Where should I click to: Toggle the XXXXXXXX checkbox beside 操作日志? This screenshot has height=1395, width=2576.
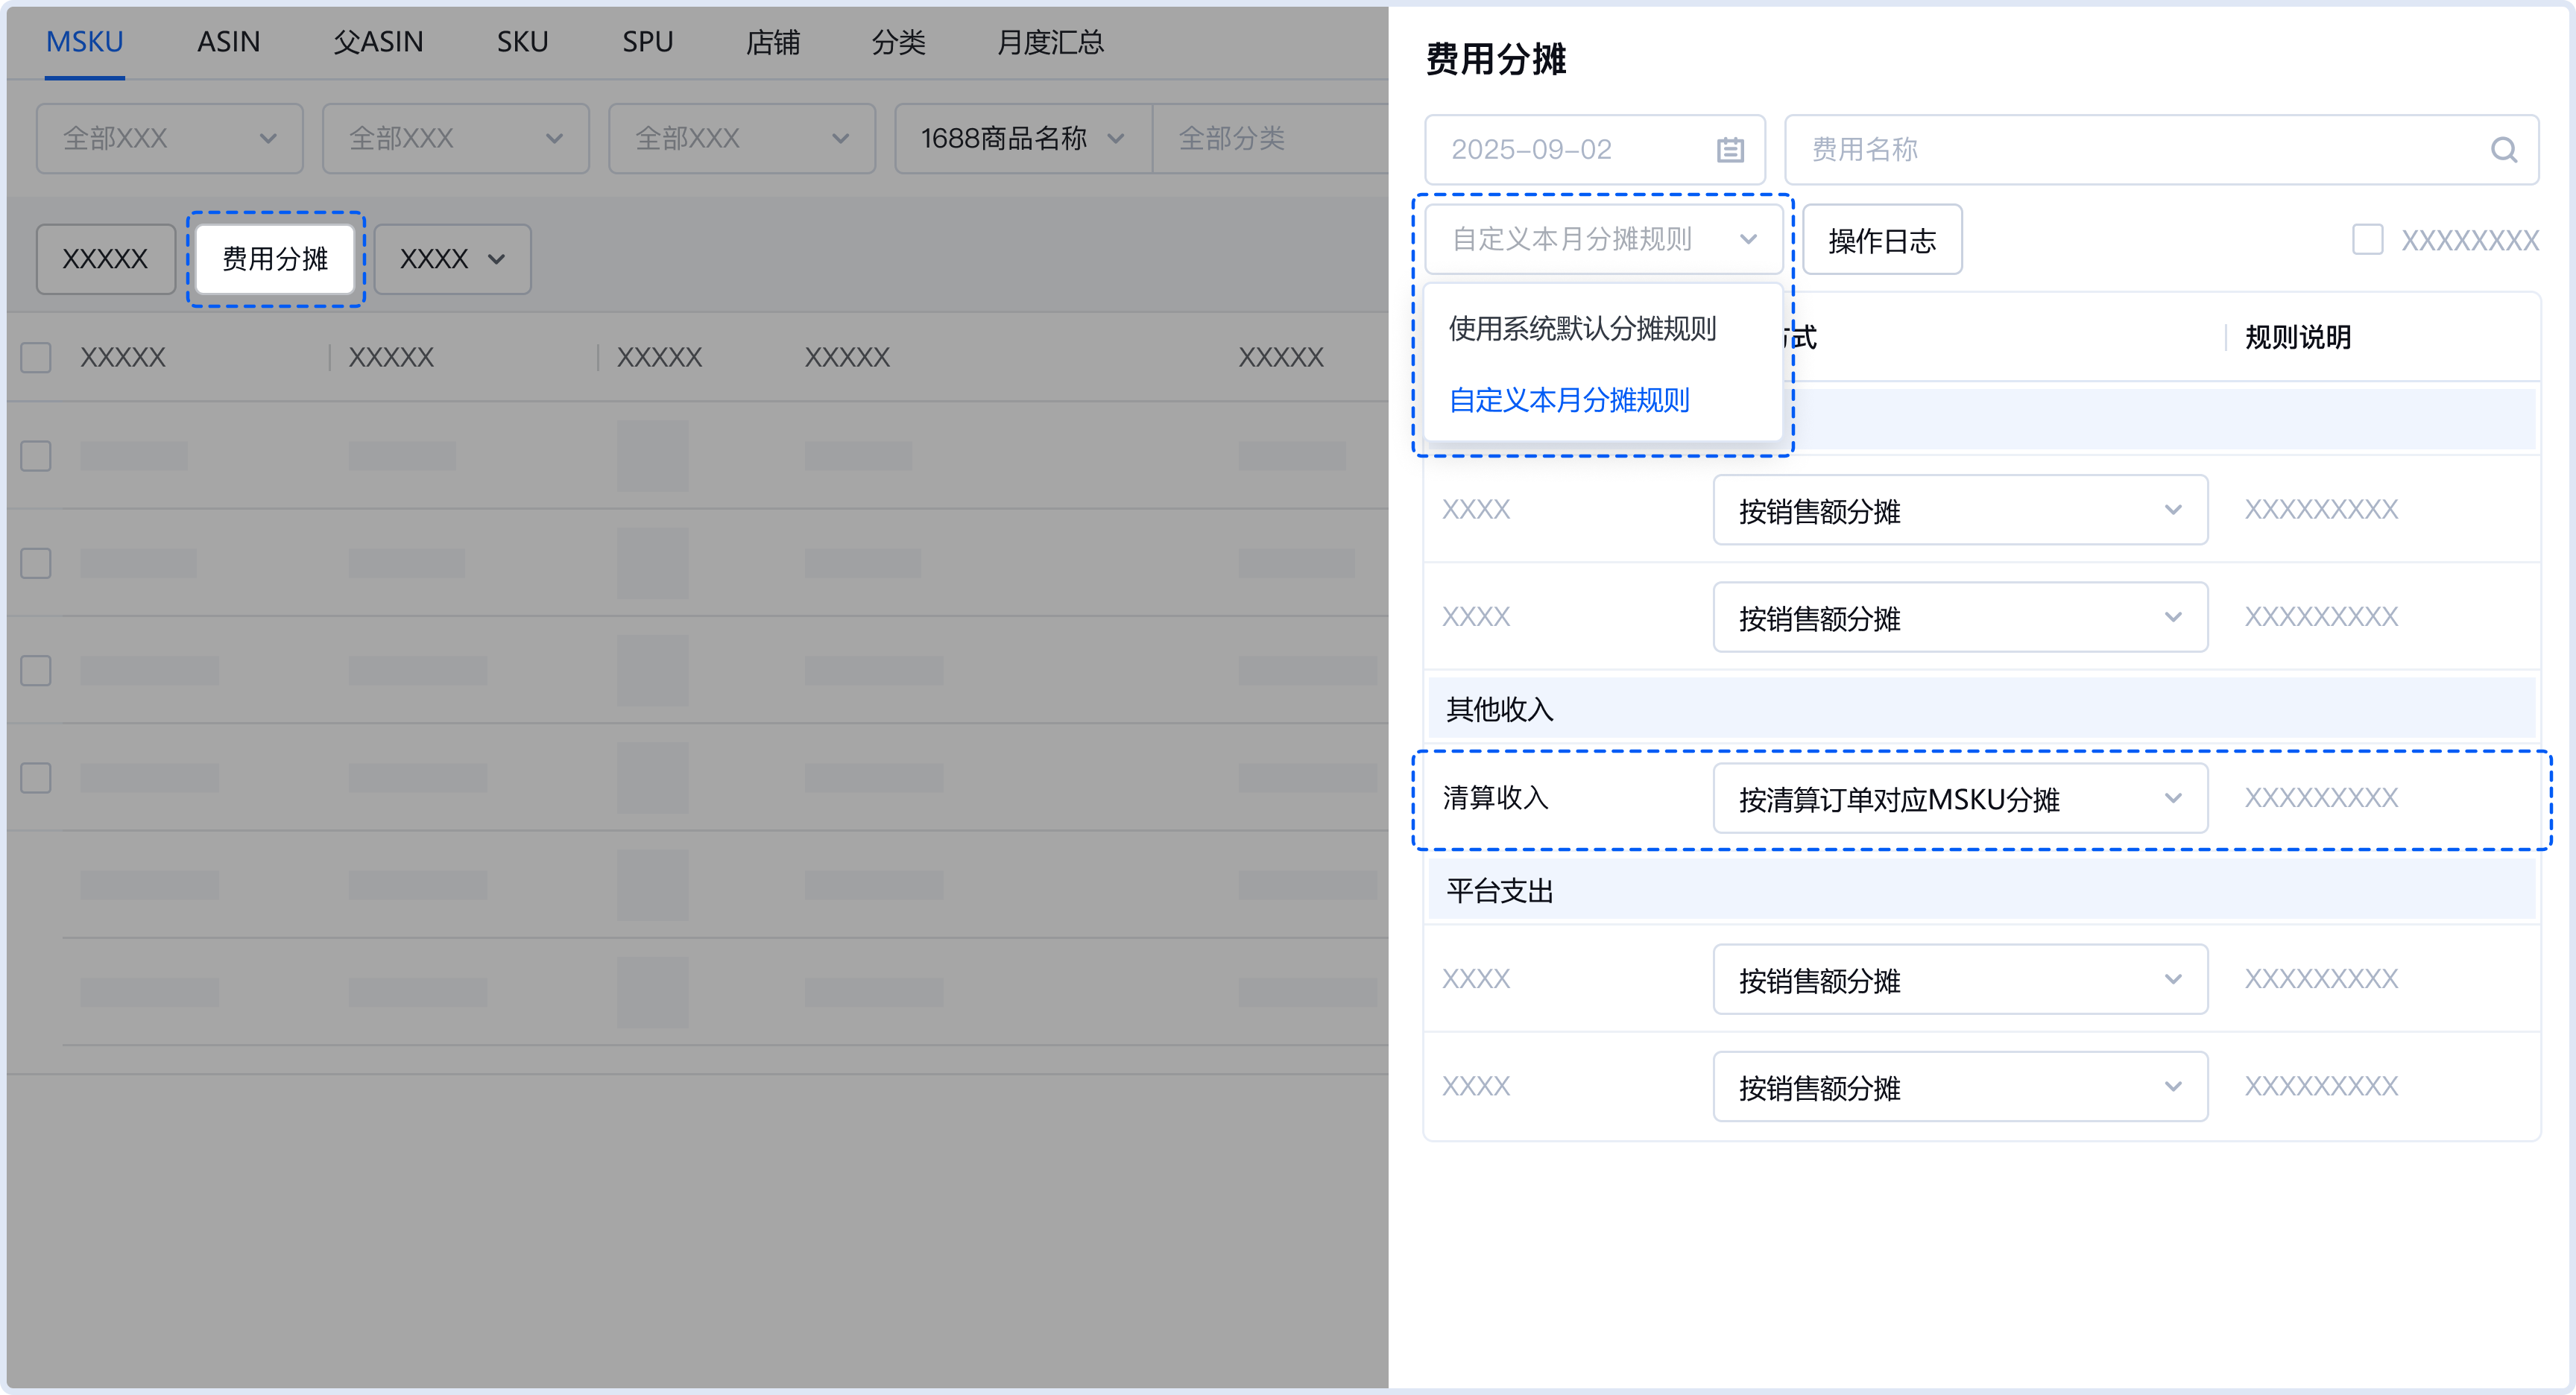[2367, 240]
